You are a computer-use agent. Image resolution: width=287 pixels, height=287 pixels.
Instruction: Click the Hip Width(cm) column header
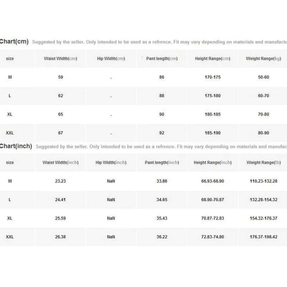pos(111,58)
